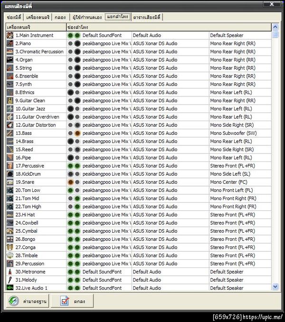Viewport: 285px width, 322px height.
Task: Click the Hi Hat icon
Action: click(x=10, y=215)
